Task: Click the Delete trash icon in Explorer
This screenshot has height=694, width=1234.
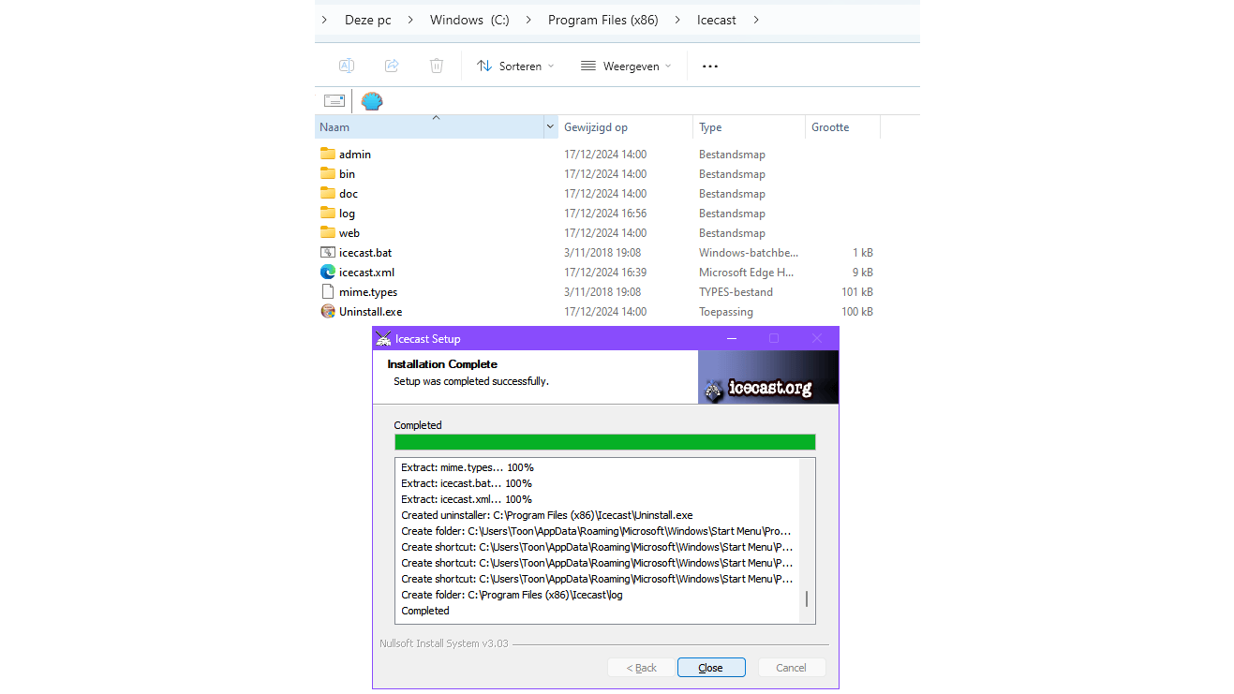Action: pyautogui.click(x=437, y=66)
